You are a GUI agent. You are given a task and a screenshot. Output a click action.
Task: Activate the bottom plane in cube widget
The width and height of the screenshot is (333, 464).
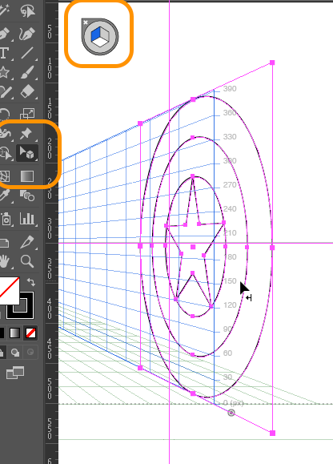(100, 42)
